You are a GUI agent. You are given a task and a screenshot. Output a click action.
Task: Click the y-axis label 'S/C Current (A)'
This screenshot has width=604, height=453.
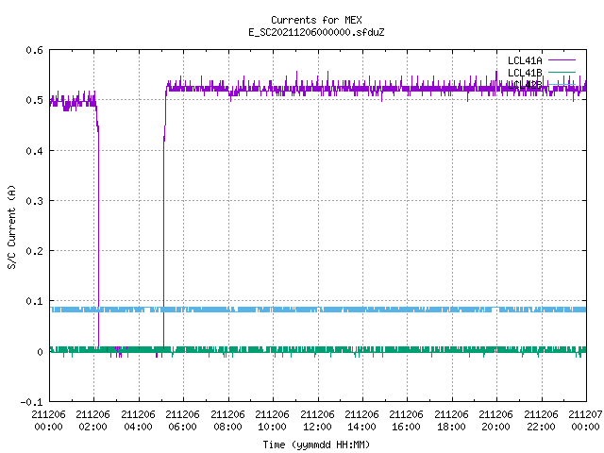tap(11, 226)
